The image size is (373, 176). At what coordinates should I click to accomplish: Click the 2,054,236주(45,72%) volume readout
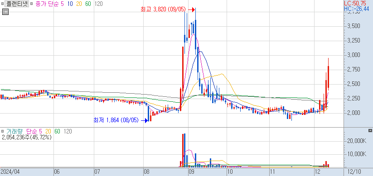click(x=26, y=137)
